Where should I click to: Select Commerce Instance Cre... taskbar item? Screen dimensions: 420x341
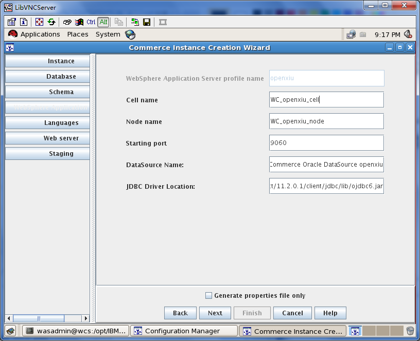292,331
